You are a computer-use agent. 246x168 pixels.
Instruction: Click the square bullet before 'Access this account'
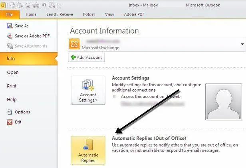114,97
